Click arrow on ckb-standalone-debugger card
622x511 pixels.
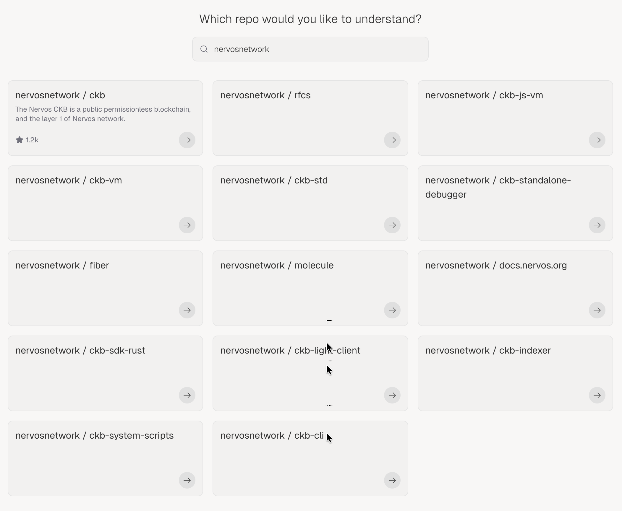[597, 225]
